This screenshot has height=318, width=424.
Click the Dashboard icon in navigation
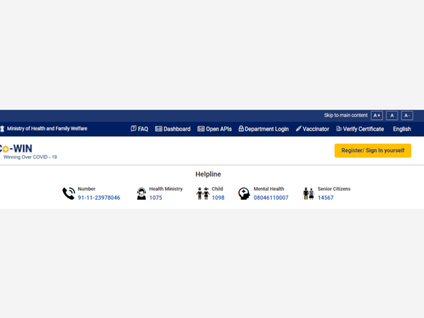pos(159,128)
